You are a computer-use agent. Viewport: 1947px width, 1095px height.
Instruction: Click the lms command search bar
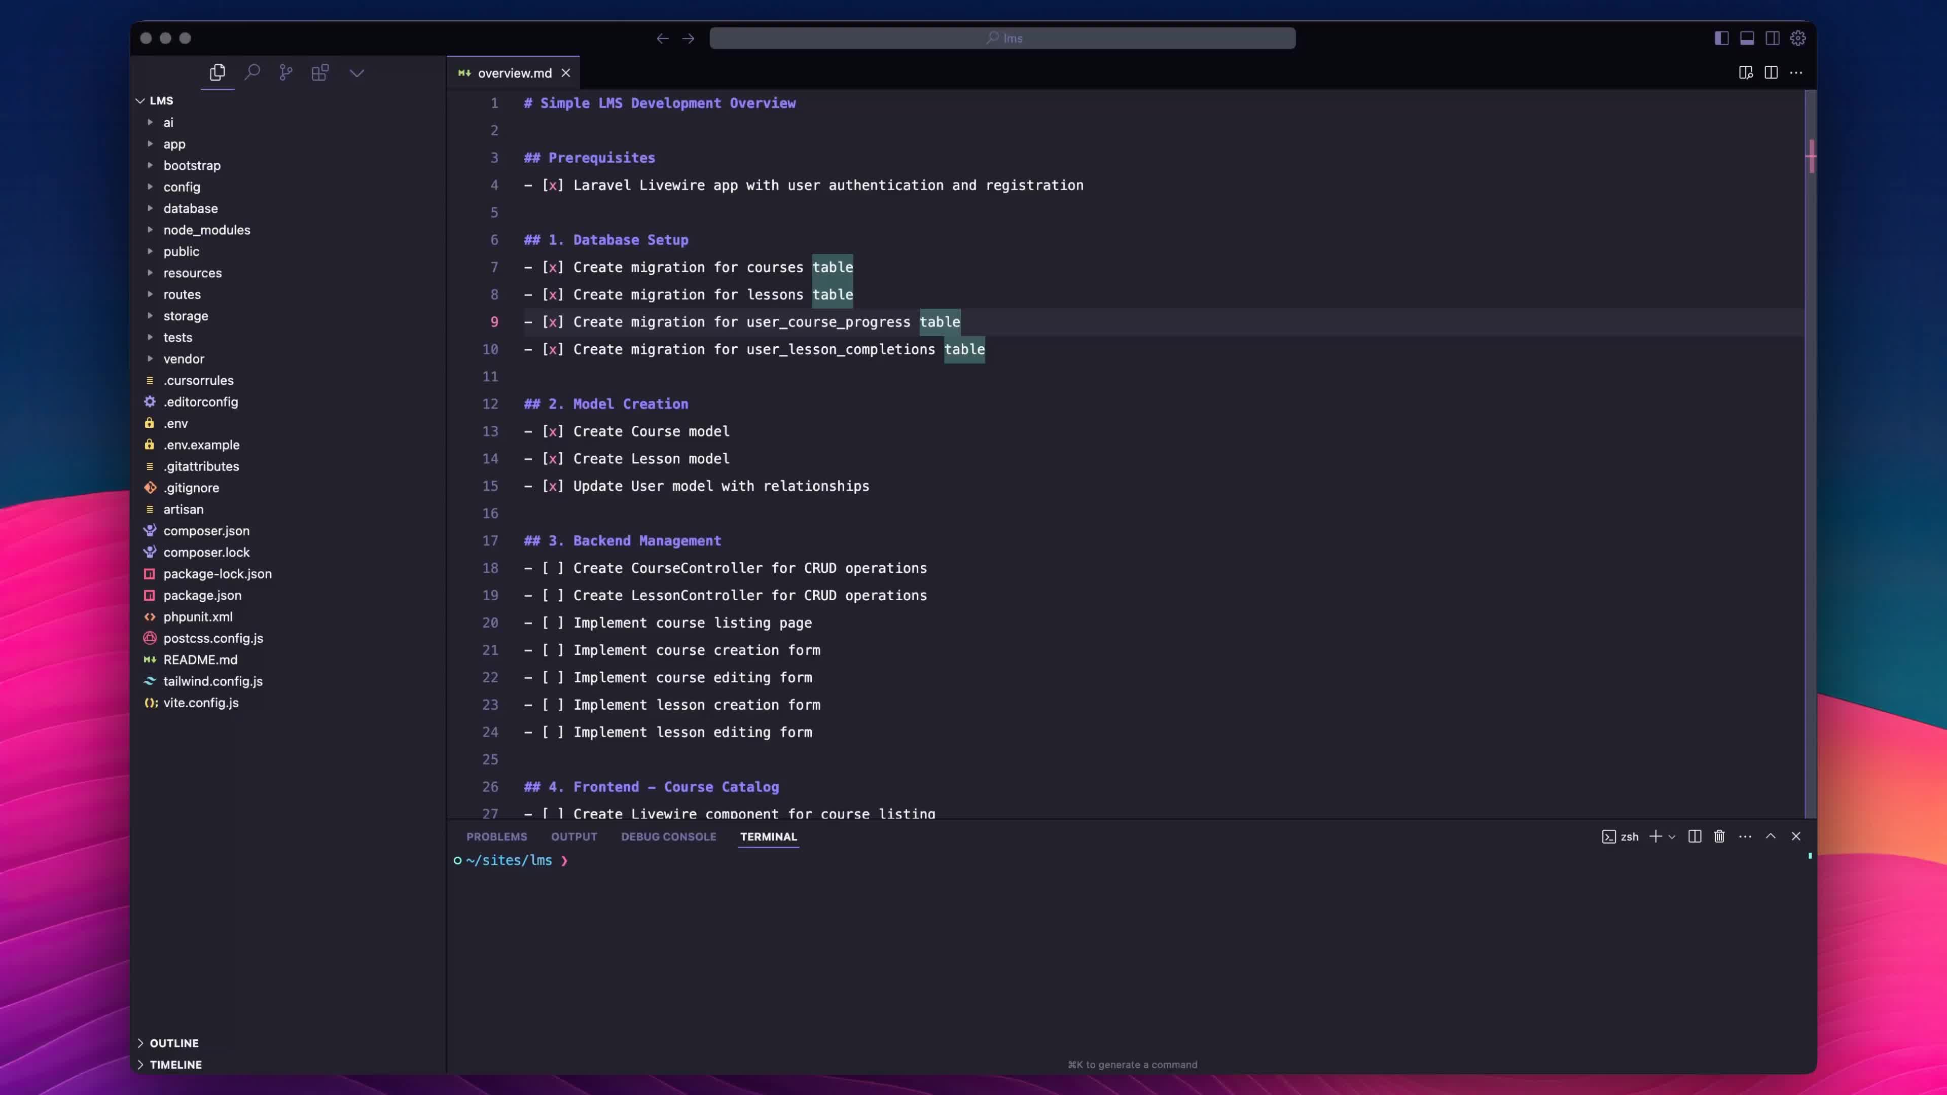pyautogui.click(x=1002, y=39)
